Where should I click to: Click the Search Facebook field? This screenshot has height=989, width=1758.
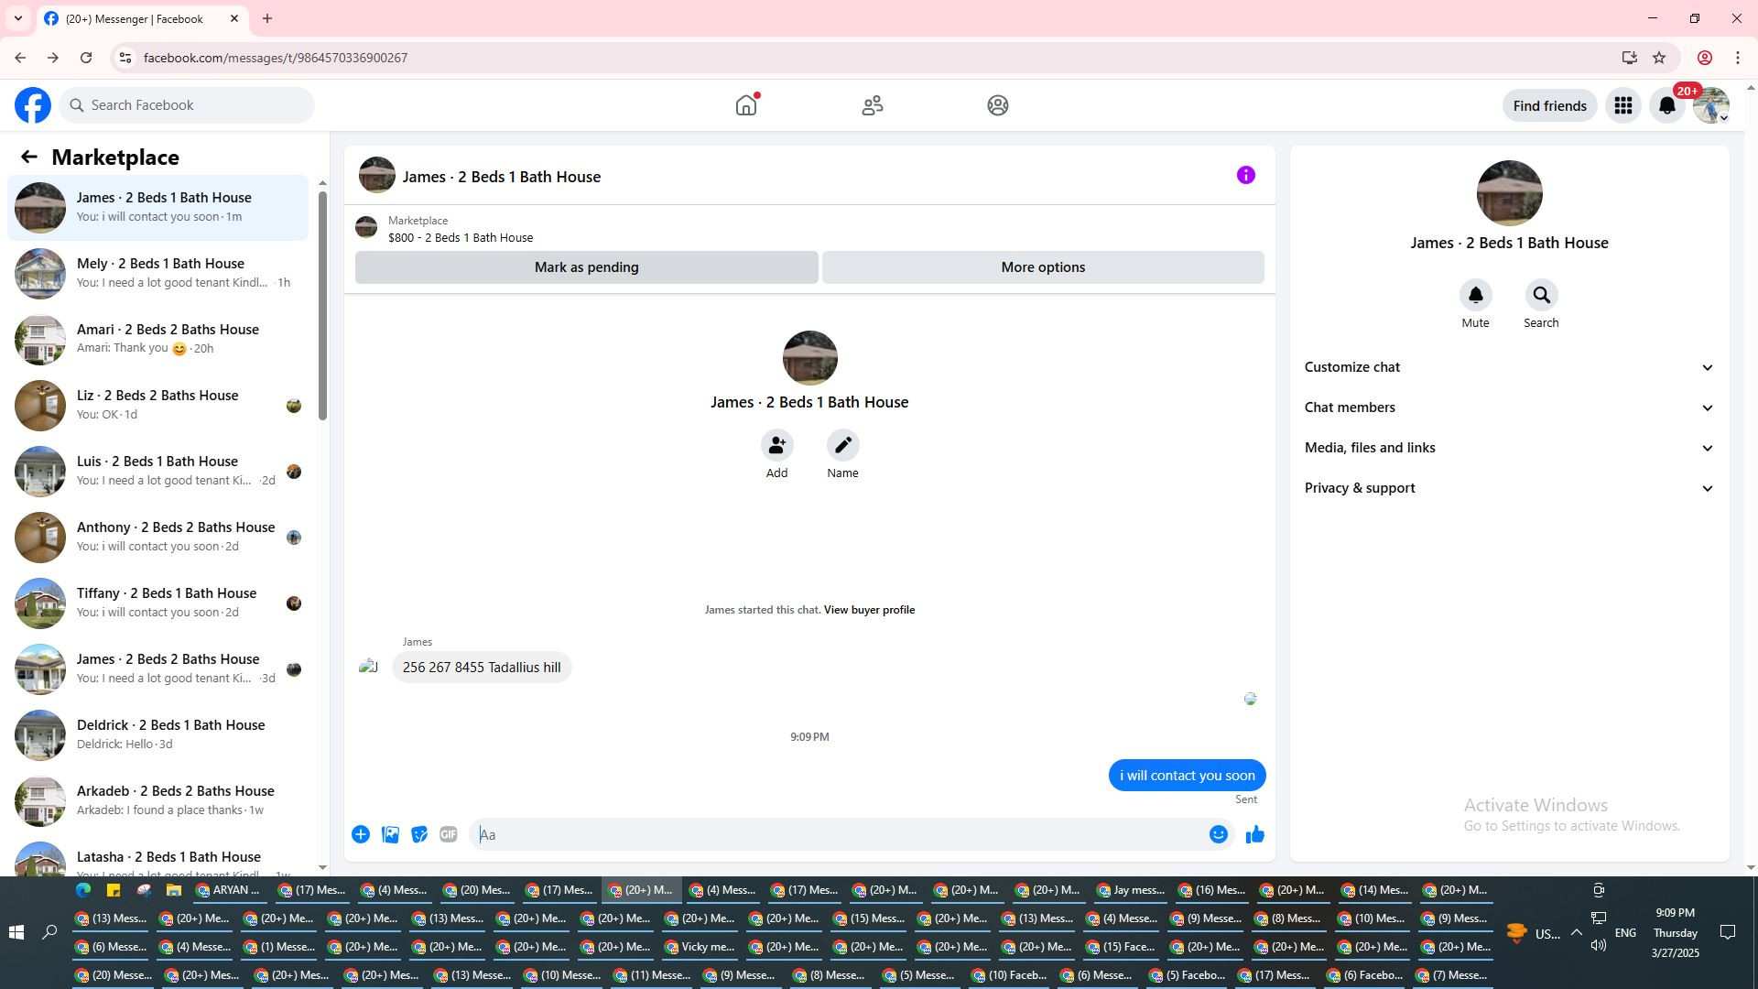pyautogui.click(x=188, y=105)
